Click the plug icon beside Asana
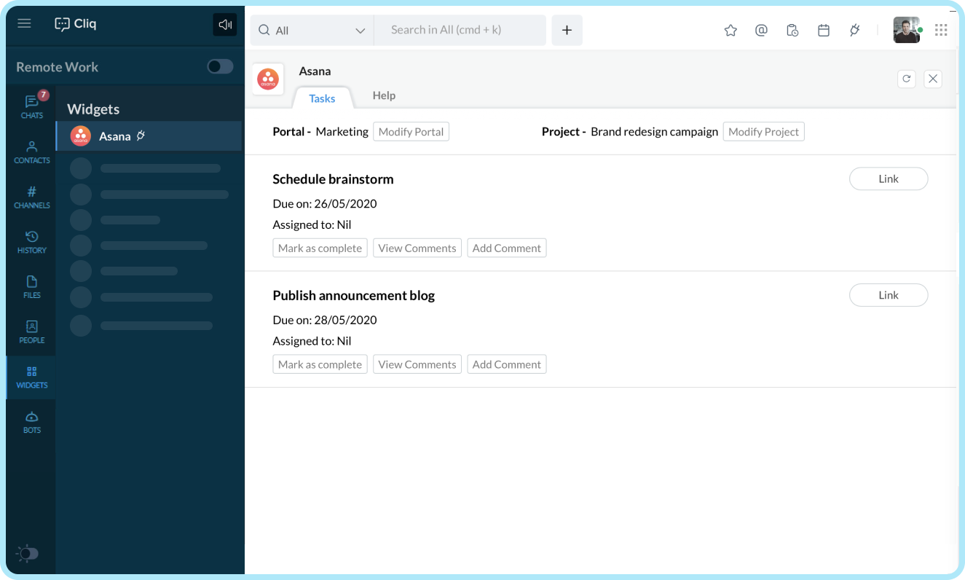This screenshot has width=965, height=580. point(141,136)
